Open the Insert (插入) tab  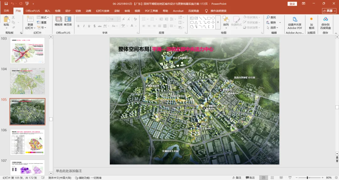coord(47,11)
